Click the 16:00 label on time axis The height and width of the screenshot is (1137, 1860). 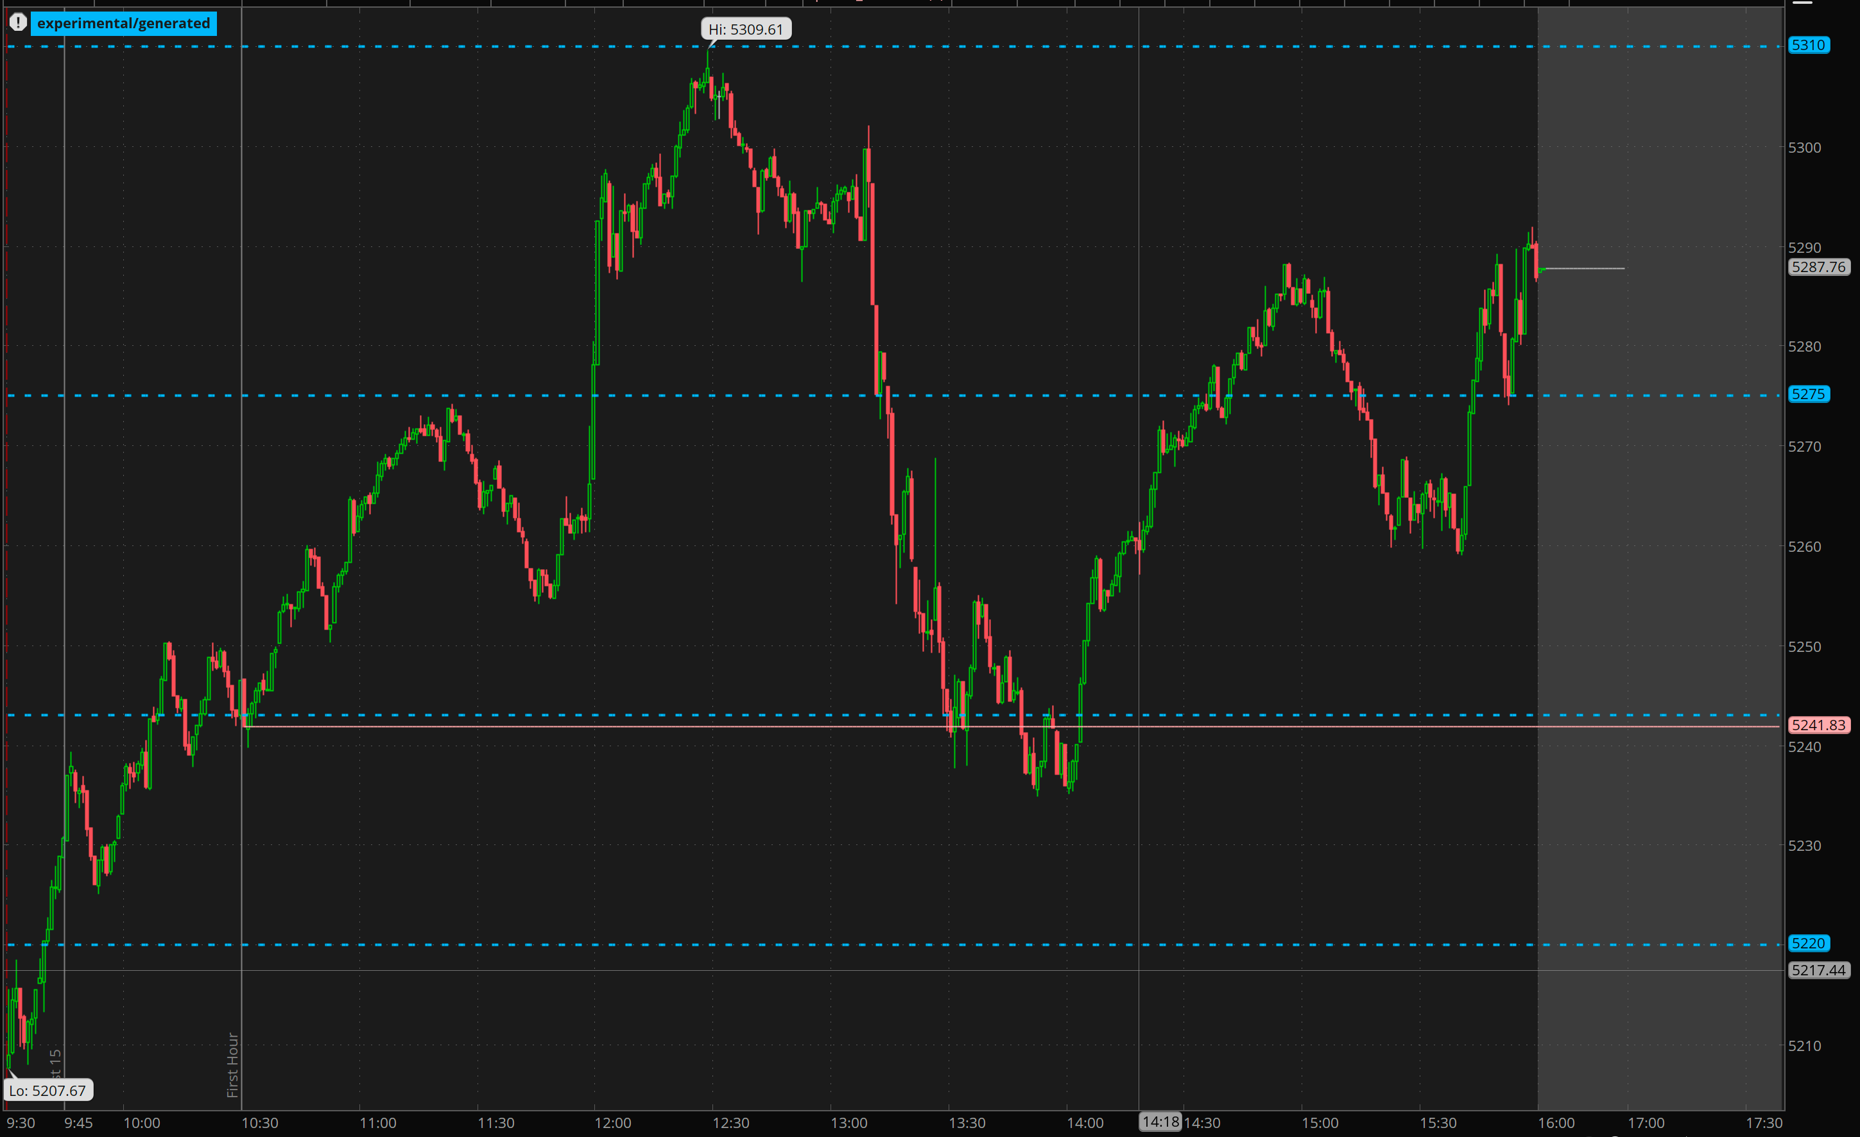[1556, 1123]
